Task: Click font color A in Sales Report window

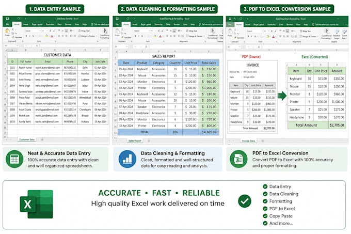Action: tap(161, 36)
